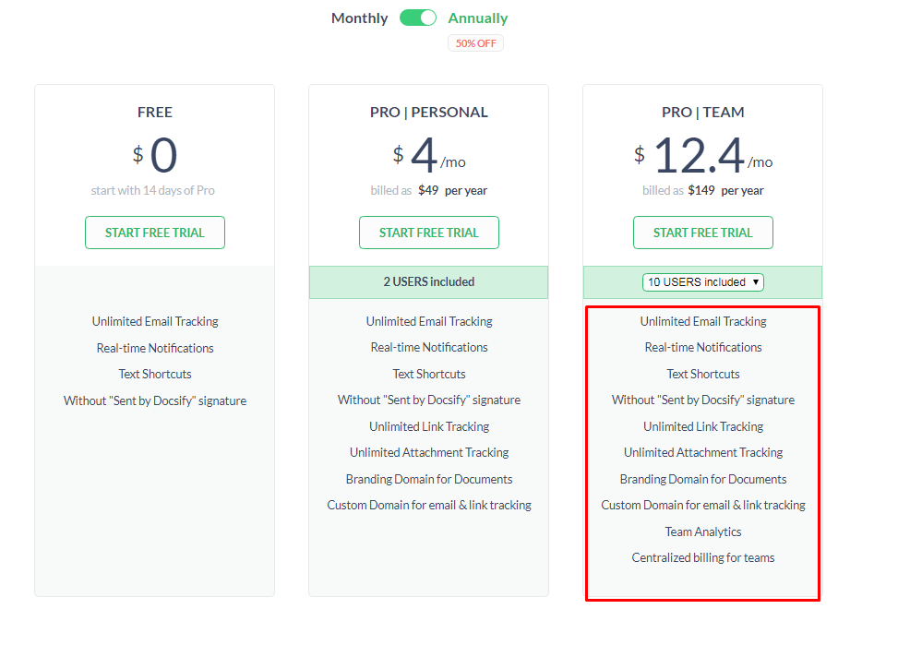This screenshot has width=922, height=657.
Task: Click the dropdown arrow in users selector
Action: point(756,282)
